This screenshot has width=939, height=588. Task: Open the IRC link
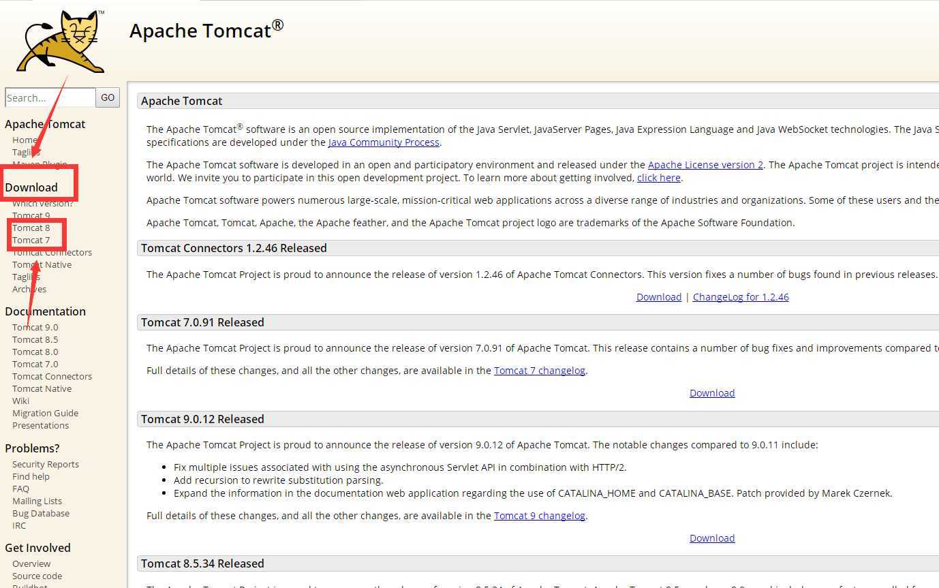(x=19, y=525)
